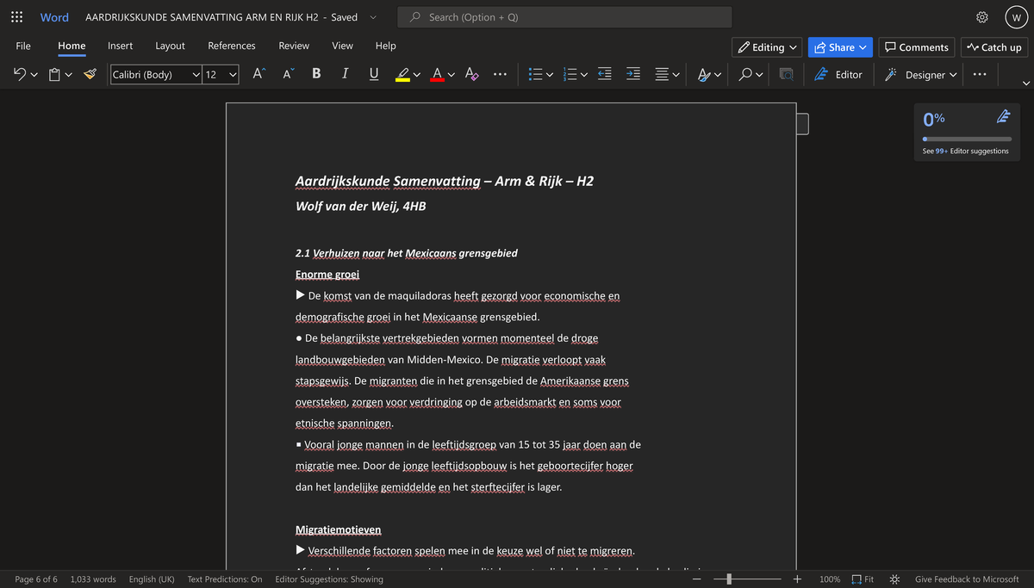The height and width of the screenshot is (588, 1034).
Task: Click 1,033 words count in status bar
Action: [93, 579]
